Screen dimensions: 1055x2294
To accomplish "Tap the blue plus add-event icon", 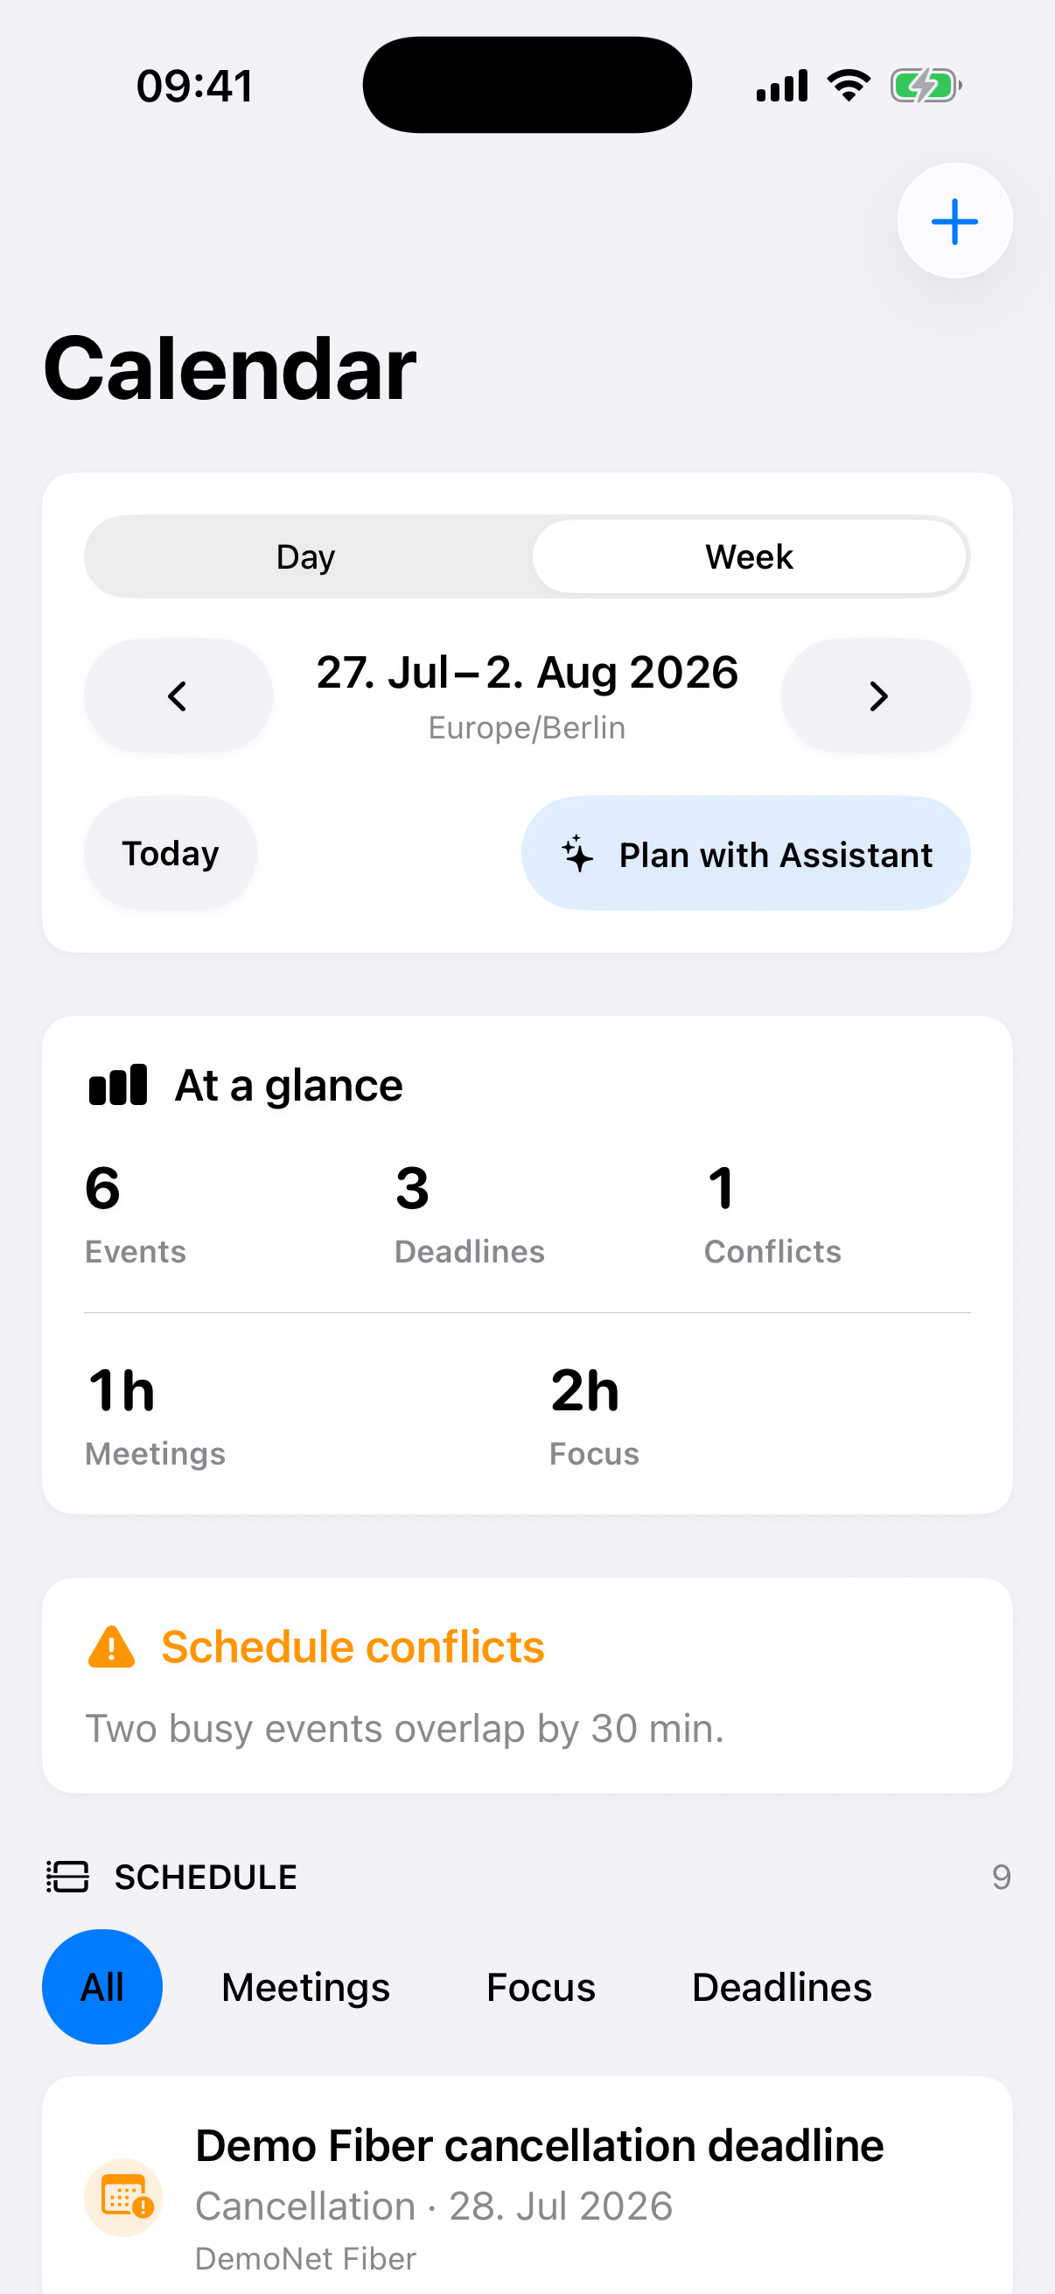I will (954, 220).
